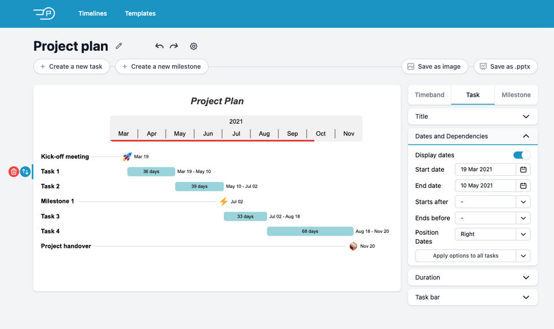The width and height of the screenshot is (554, 329).
Task: Click the Project Plan chart title
Action: click(x=217, y=101)
